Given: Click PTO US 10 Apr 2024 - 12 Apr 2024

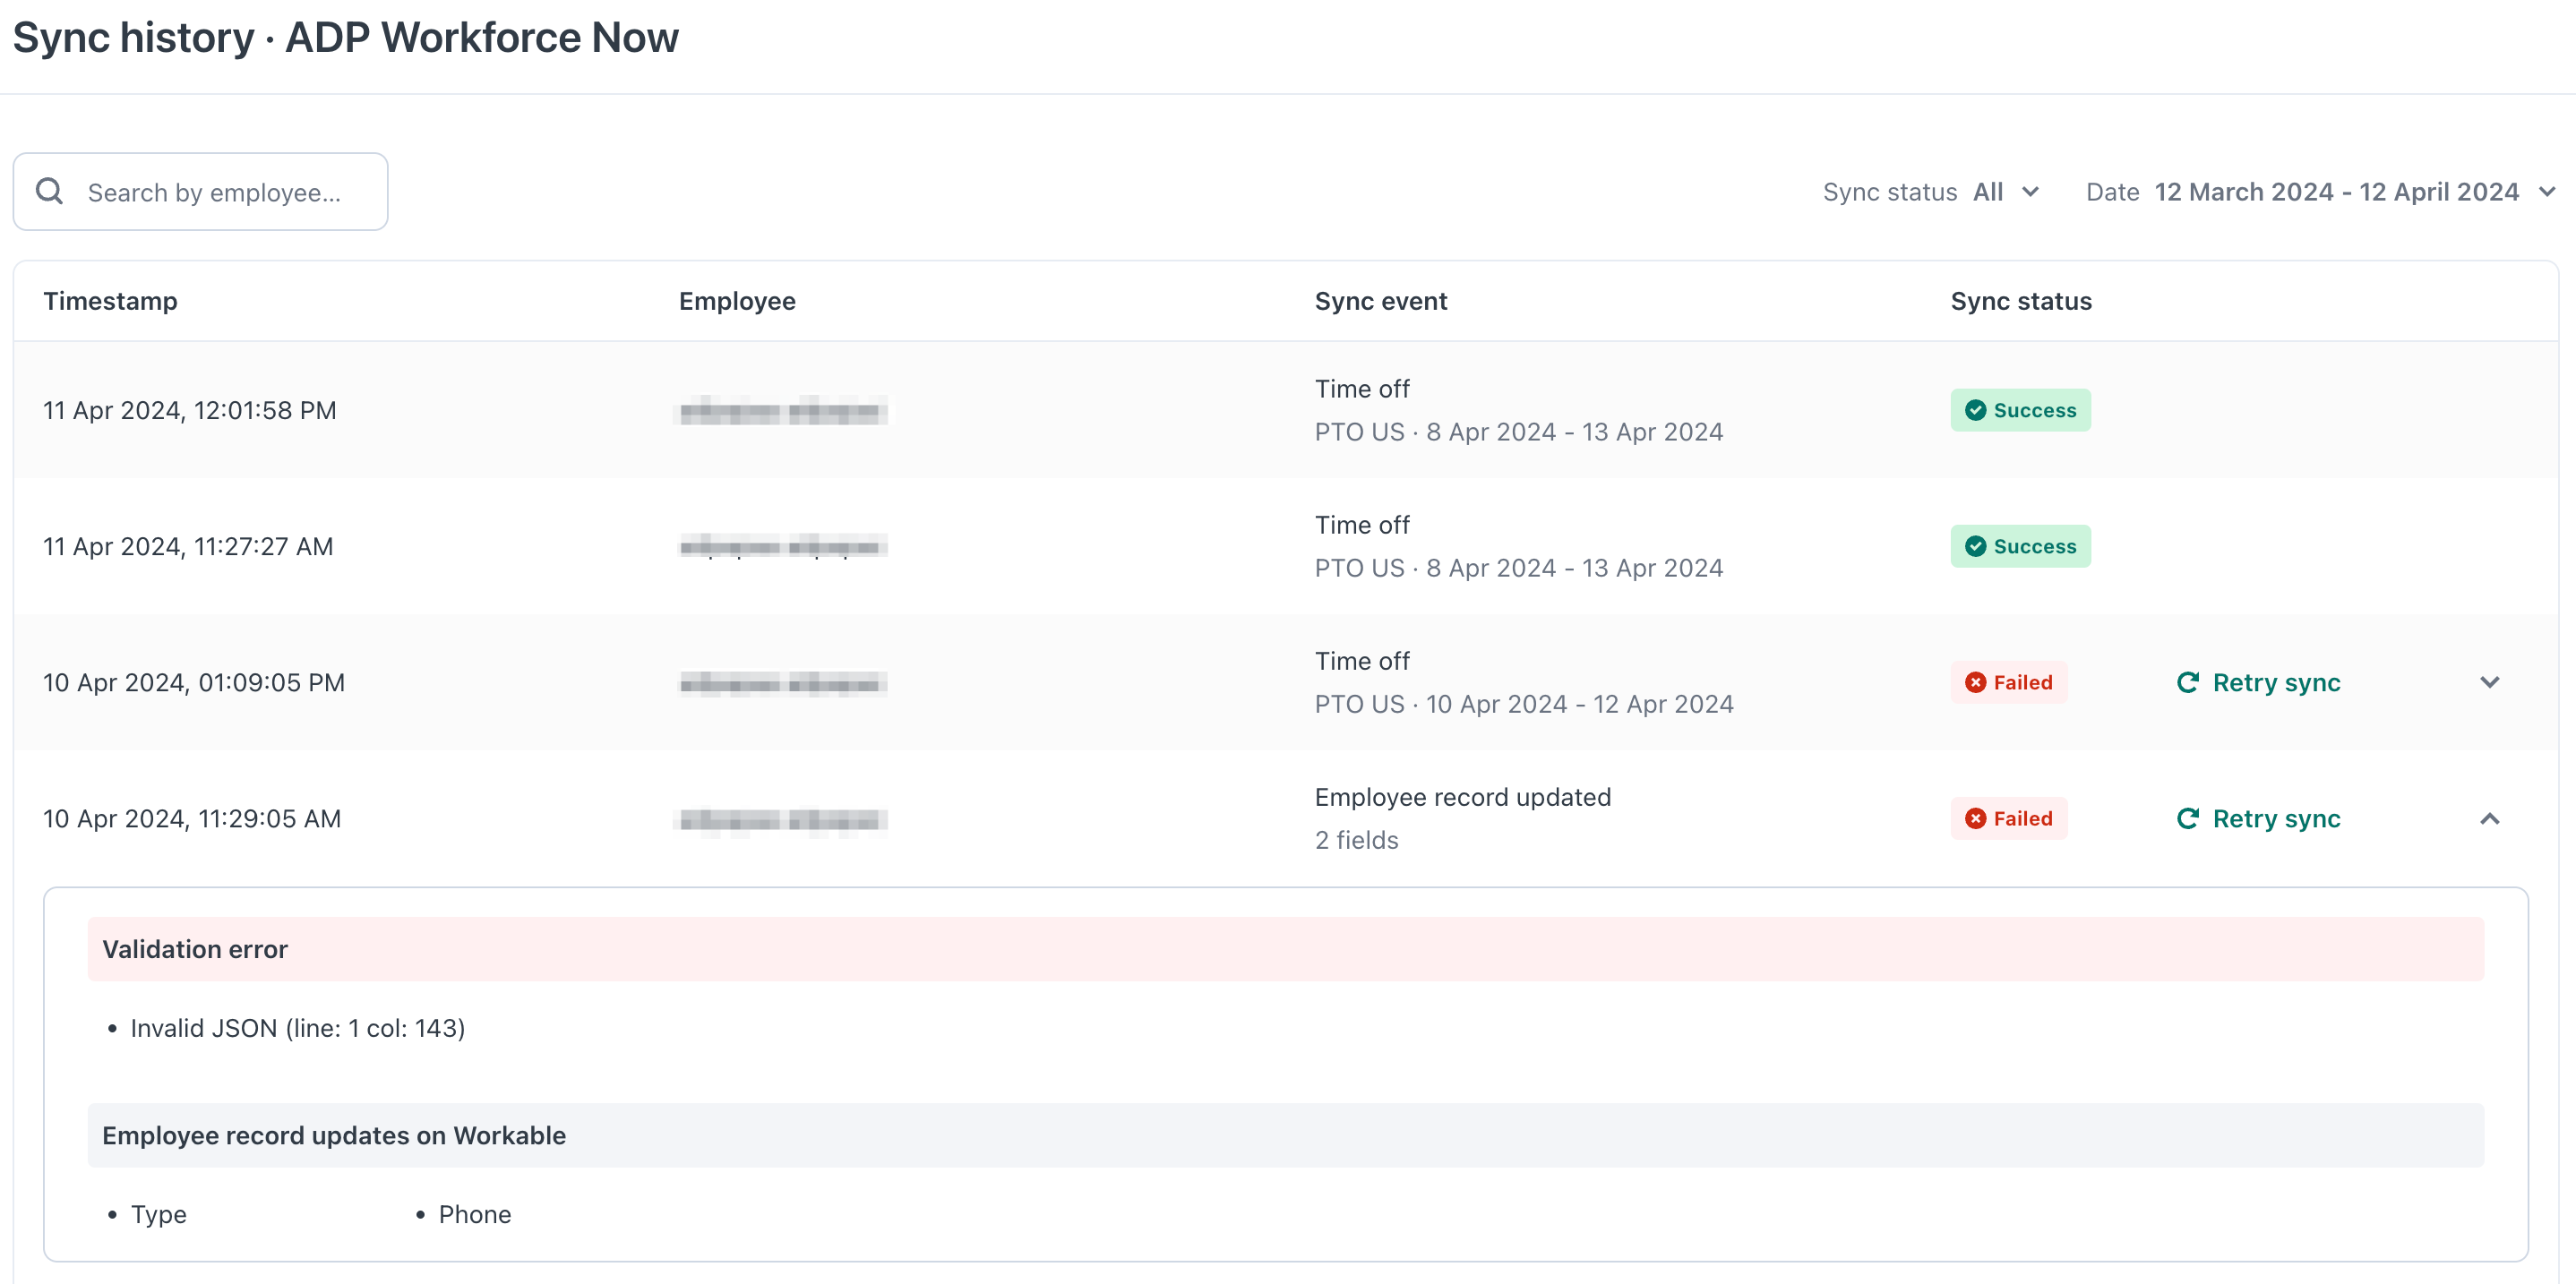Looking at the screenshot, I should click(x=1524, y=704).
